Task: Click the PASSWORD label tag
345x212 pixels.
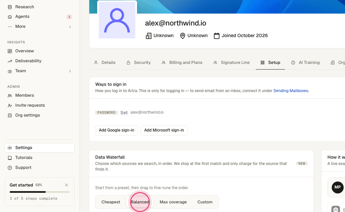Action: 106,113
